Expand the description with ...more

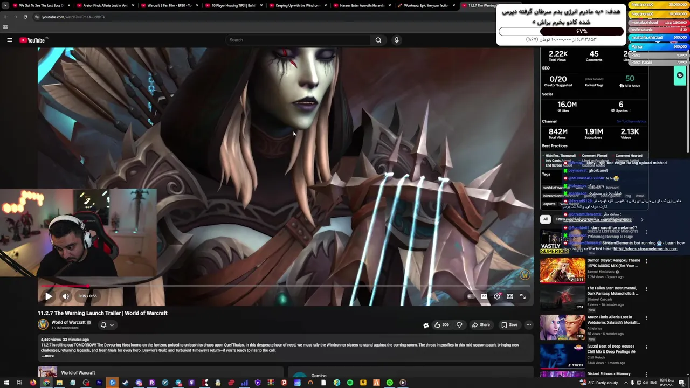48,356
